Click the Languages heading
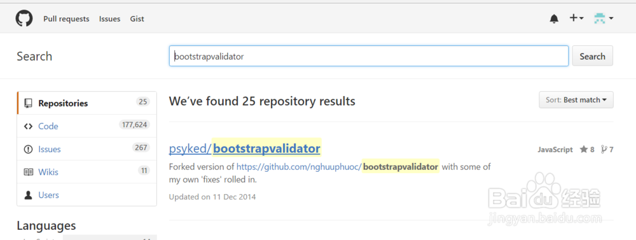The height and width of the screenshot is (240, 636). pos(46,225)
